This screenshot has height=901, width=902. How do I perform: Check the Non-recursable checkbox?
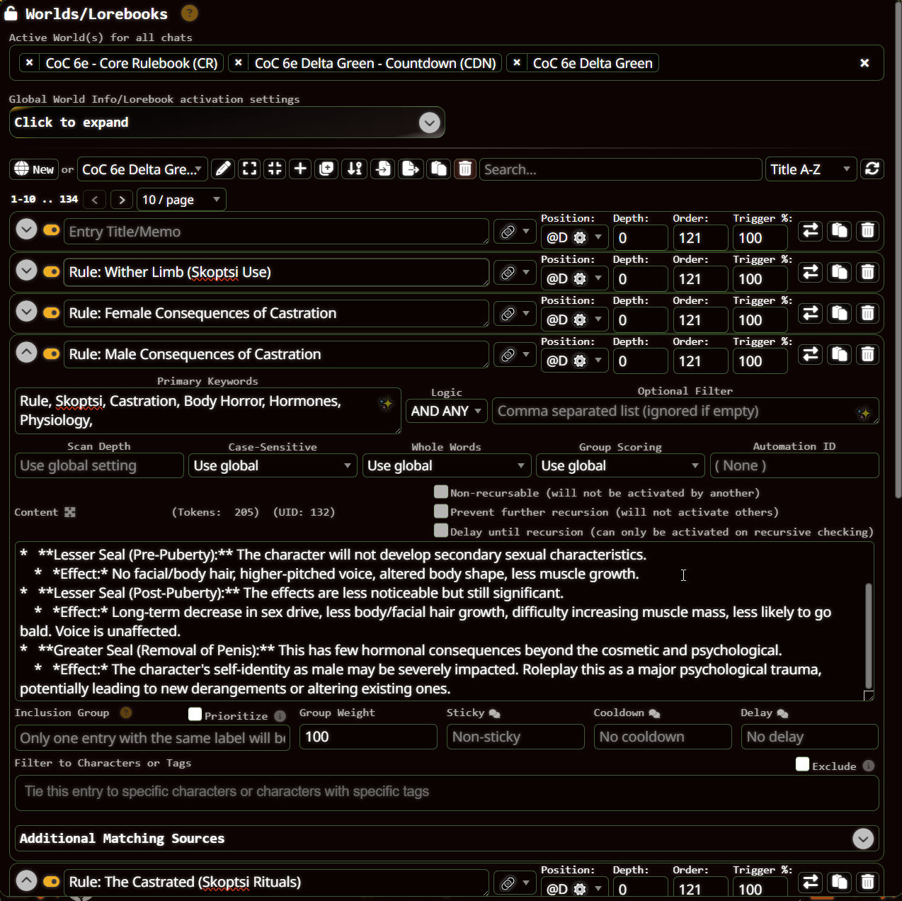441,492
